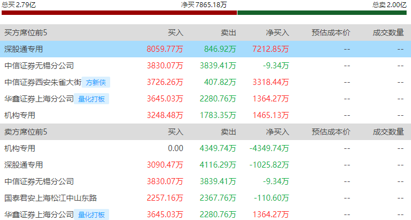
Task: Click net buy value 7212.85万
Action: click(x=271, y=49)
